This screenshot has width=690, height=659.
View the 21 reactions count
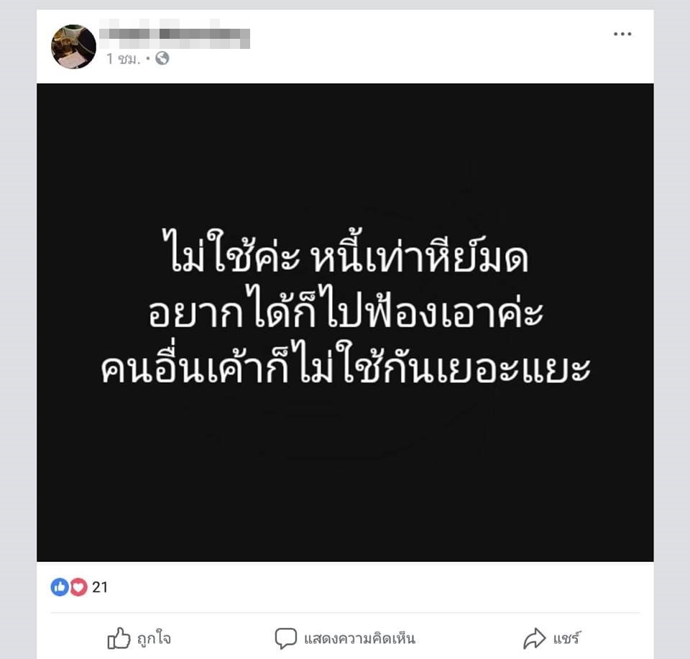(100, 587)
